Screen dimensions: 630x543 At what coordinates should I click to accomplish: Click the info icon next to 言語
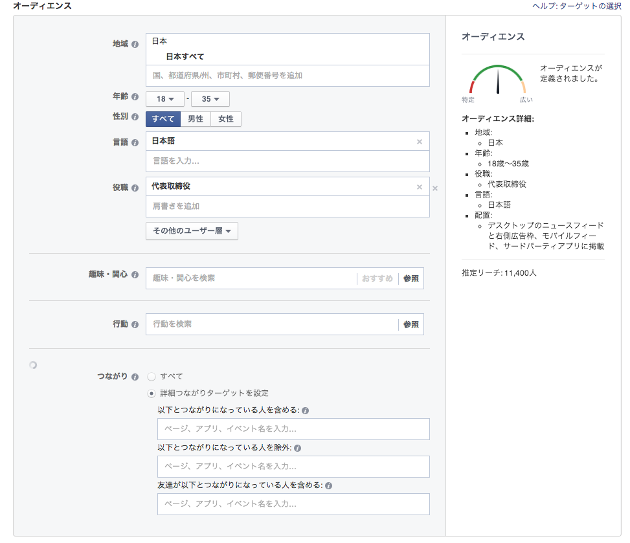click(134, 141)
